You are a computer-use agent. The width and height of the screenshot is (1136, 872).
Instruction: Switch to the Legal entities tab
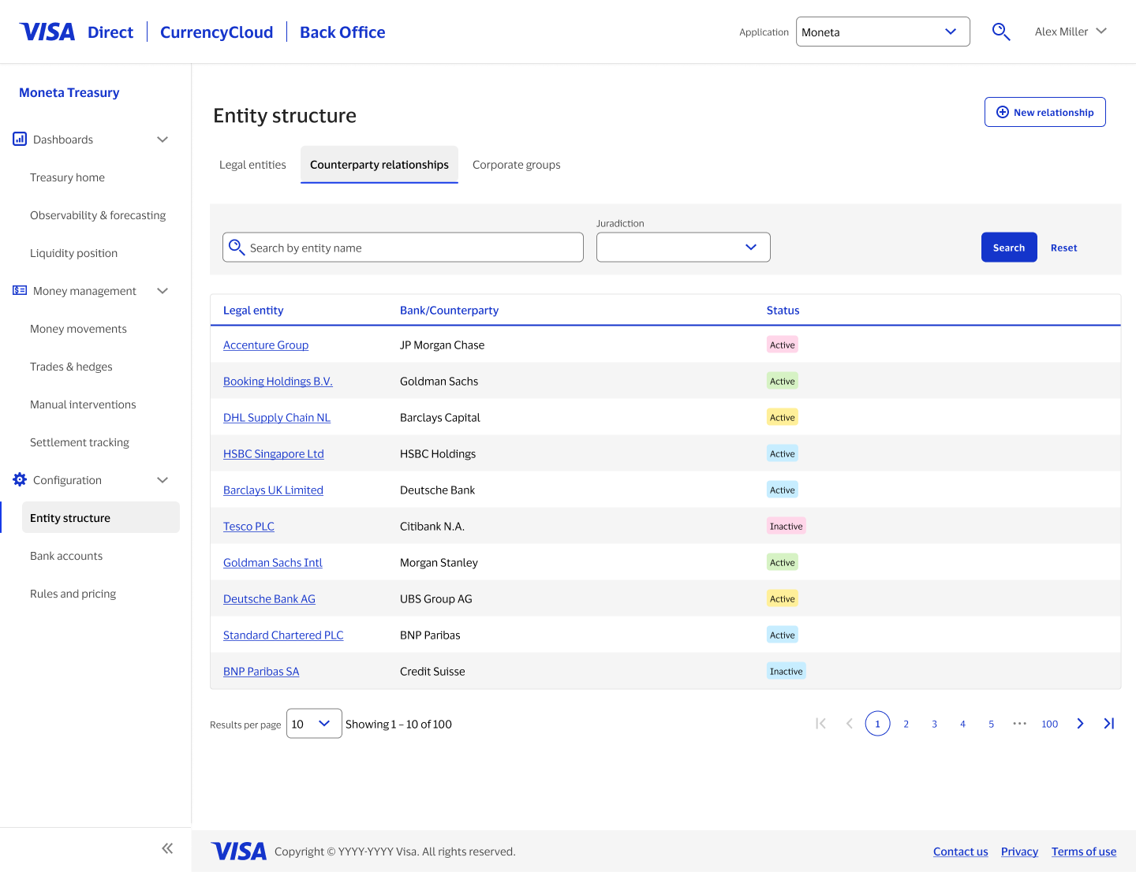(x=252, y=165)
